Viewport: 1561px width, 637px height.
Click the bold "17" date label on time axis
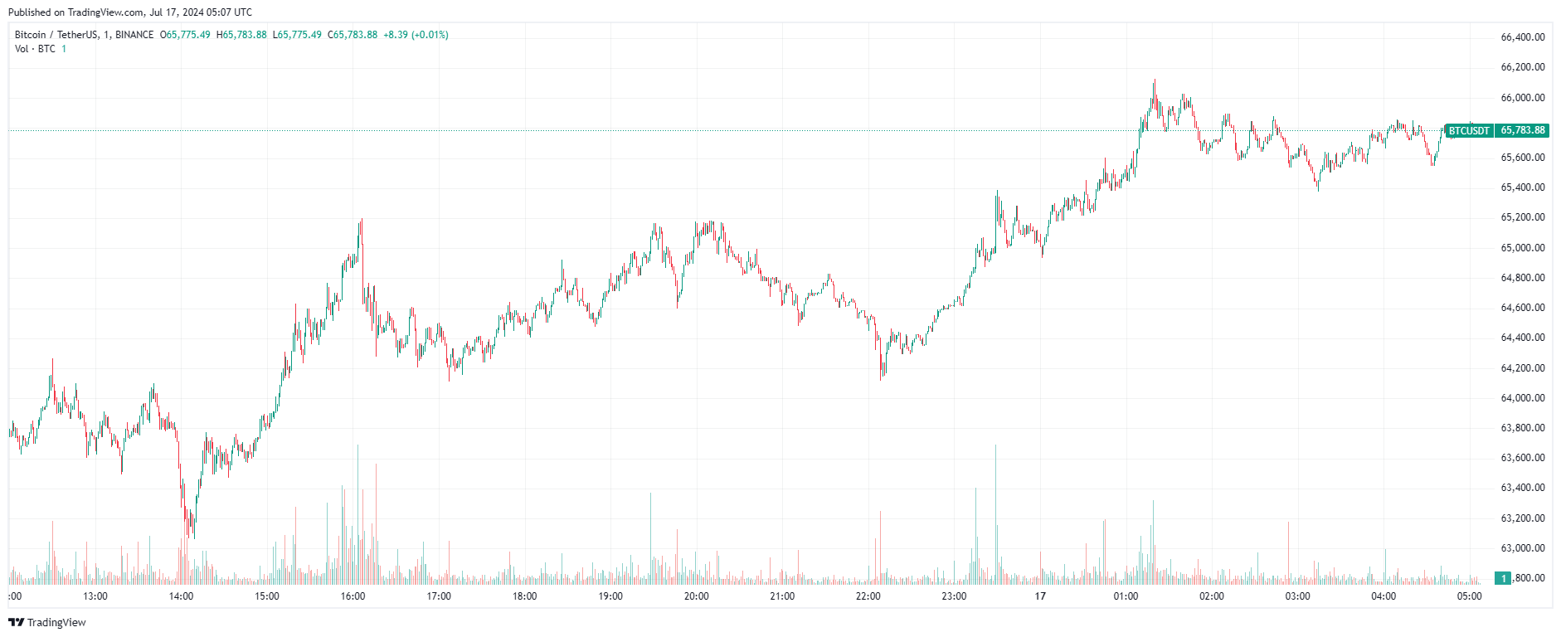click(1040, 596)
